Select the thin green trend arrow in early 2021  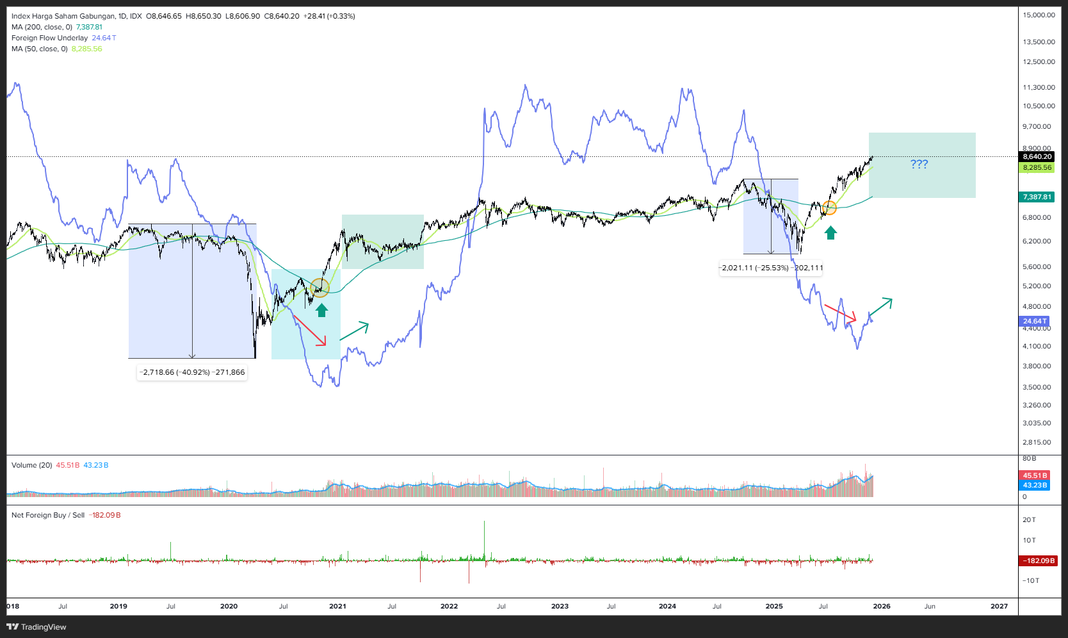coord(354,331)
